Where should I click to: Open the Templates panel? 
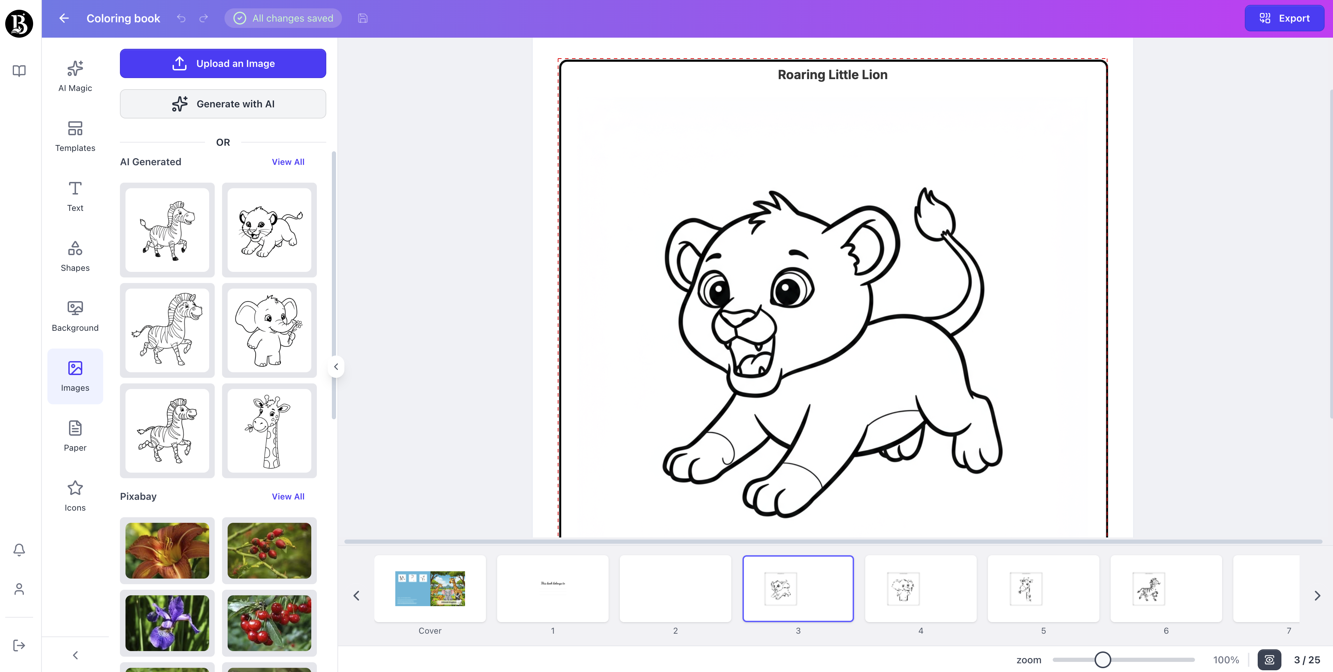[x=75, y=136]
